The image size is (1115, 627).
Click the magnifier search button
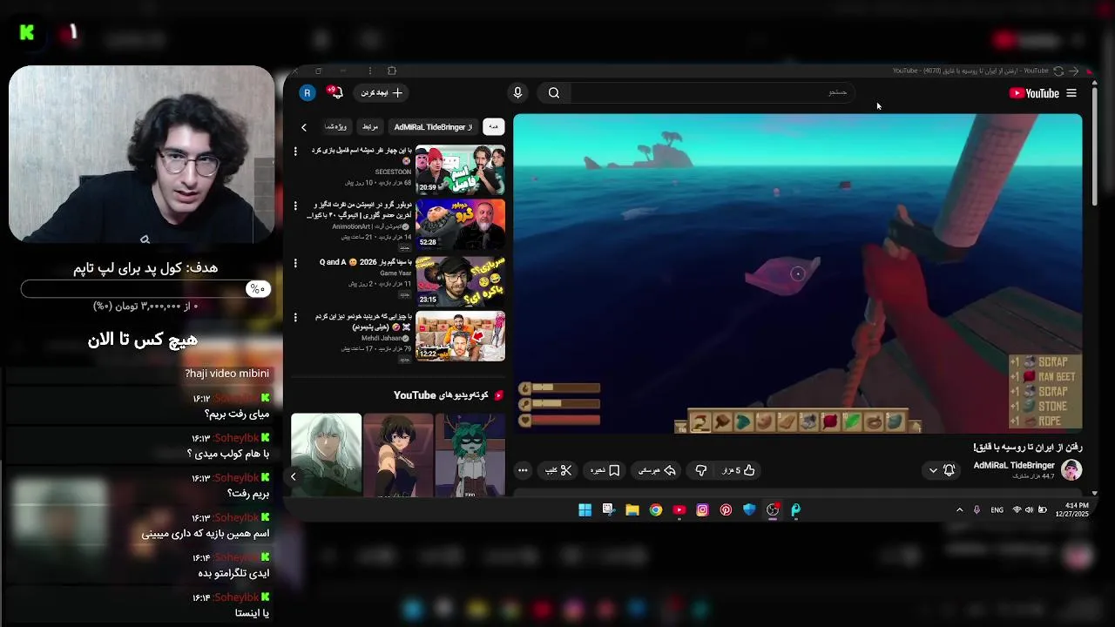point(554,93)
